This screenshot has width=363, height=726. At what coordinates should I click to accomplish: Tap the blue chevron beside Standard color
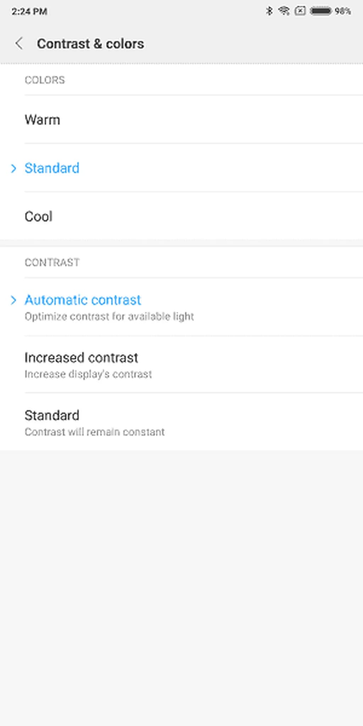coord(13,168)
